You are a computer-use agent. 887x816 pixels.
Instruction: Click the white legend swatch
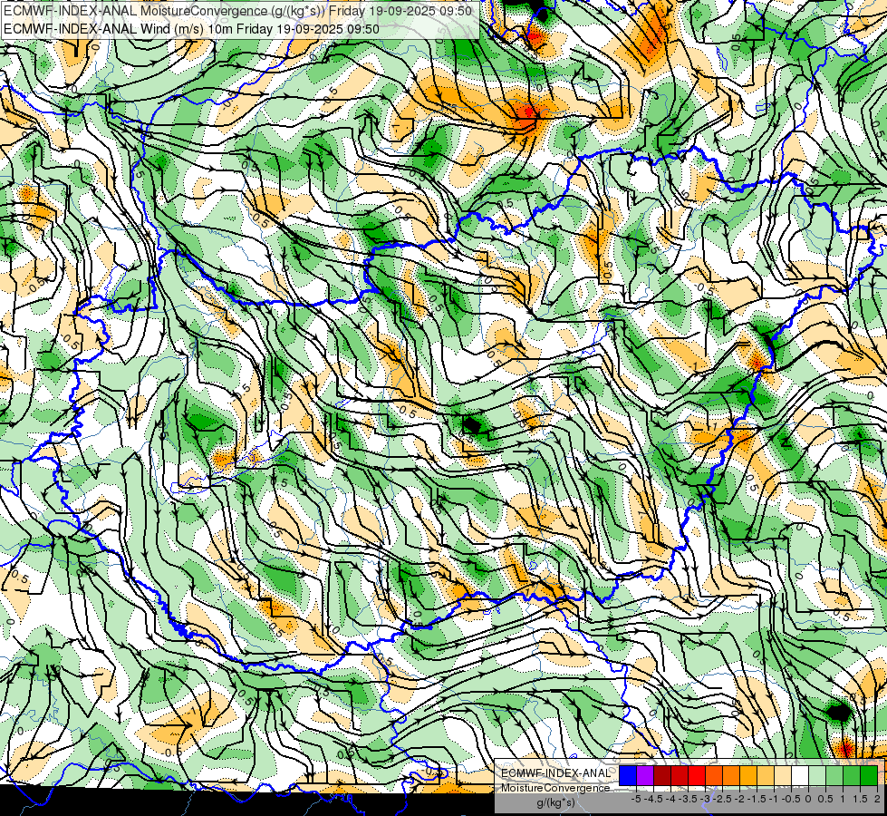tap(800, 775)
